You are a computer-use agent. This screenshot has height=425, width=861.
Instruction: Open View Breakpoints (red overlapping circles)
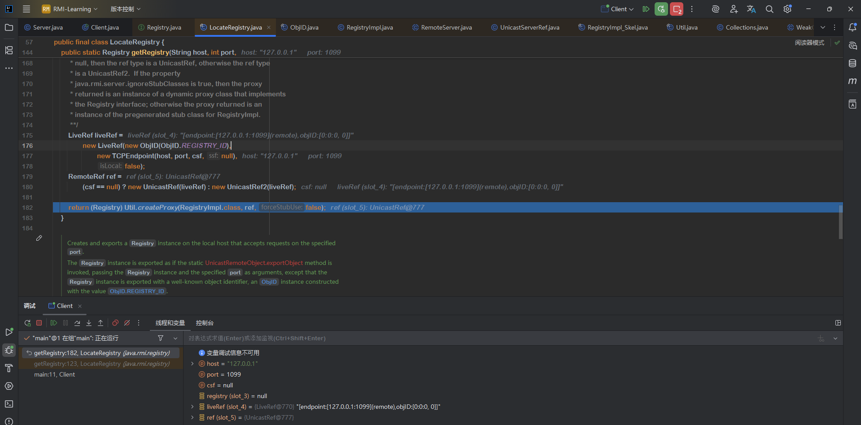pyautogui.click(x=115, y=323)
